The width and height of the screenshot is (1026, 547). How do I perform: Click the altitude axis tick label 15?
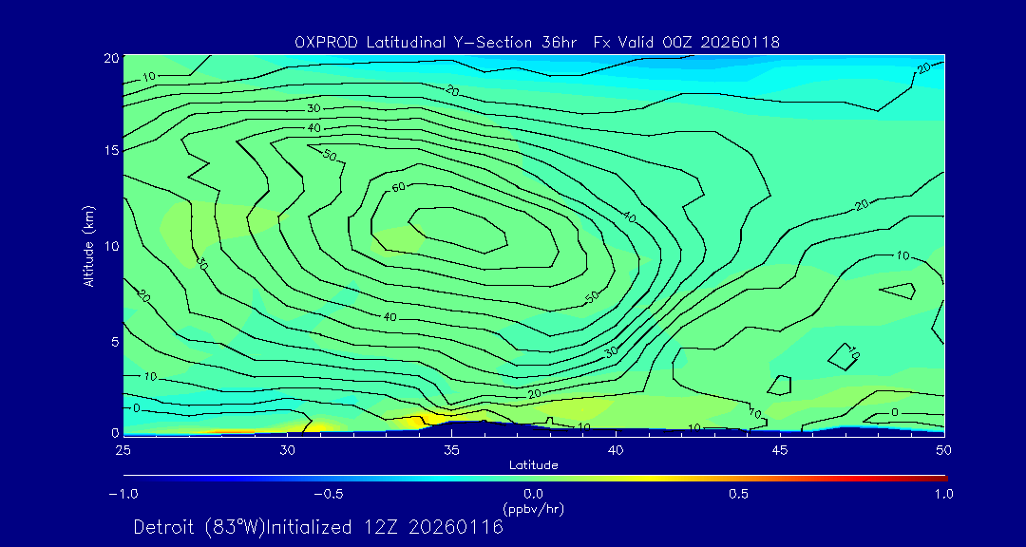(110, 150)
